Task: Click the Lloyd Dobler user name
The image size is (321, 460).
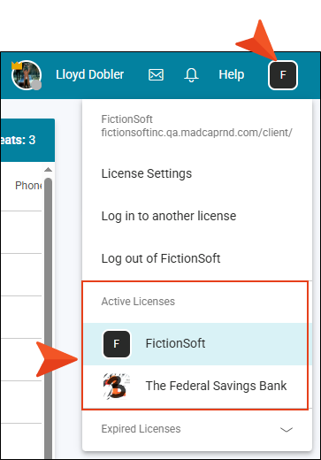Action: coord(90,75)
